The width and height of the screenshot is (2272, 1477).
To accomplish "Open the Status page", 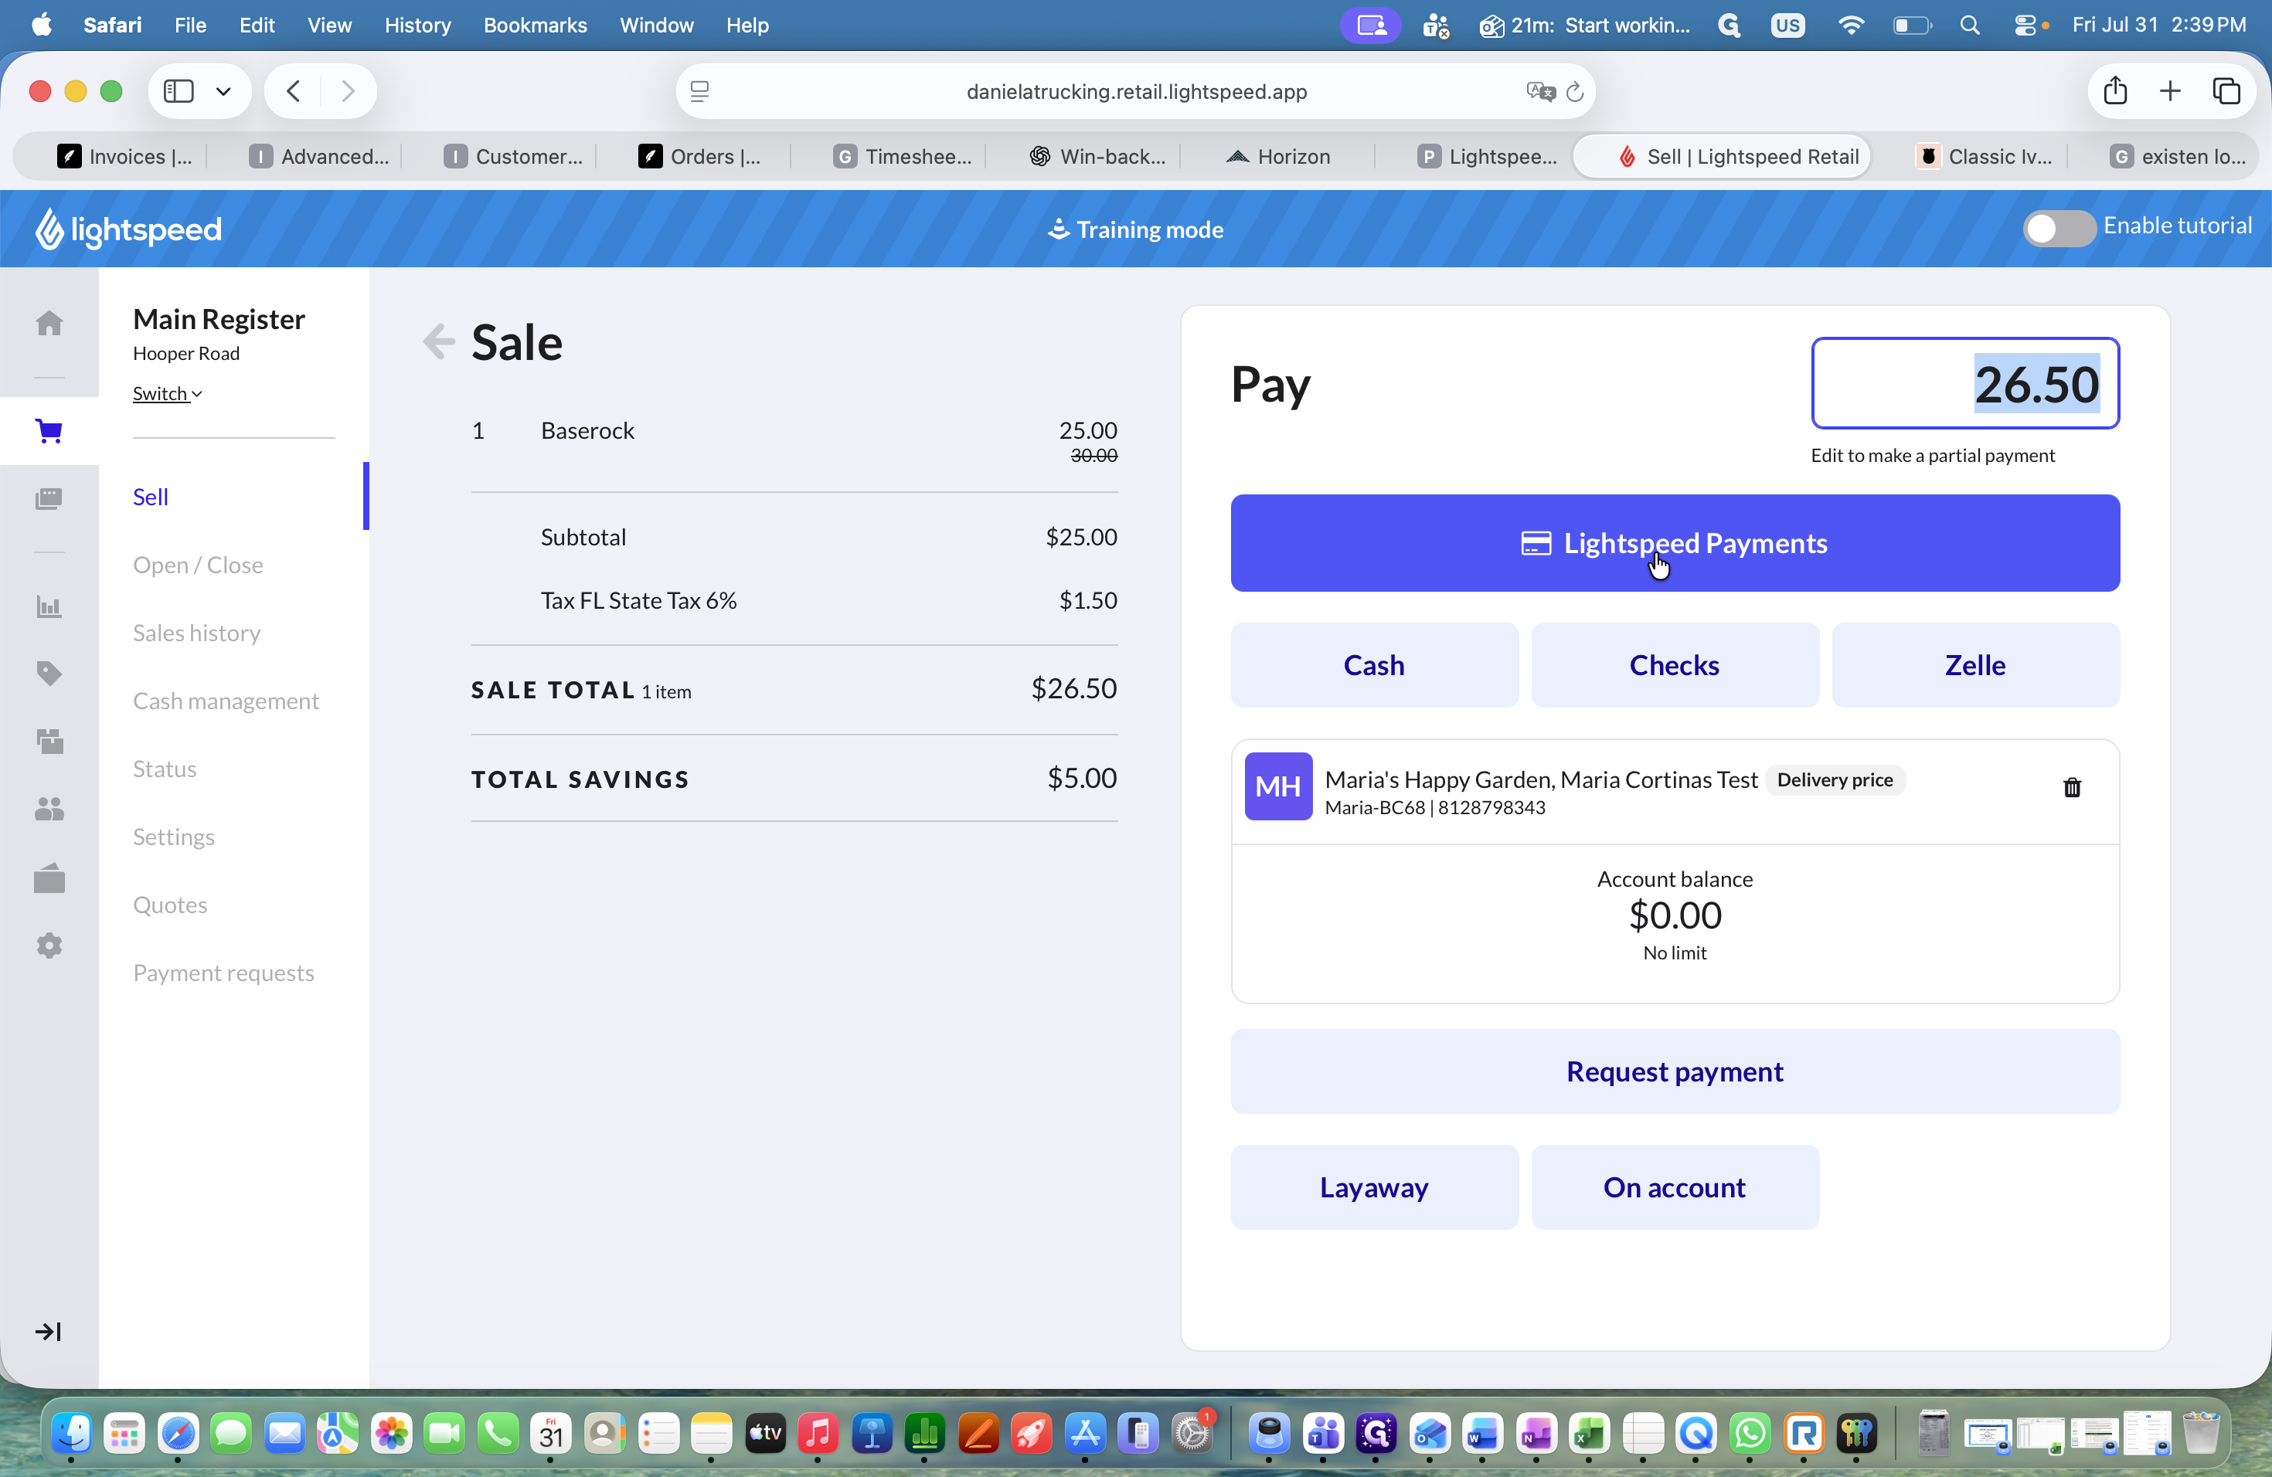I will pyautogui.click(x=164, y=768).
